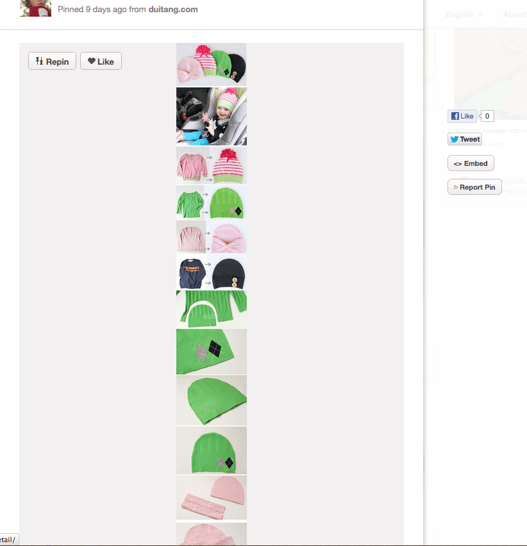
Task: Expand the English language dropdown
Action: click(464, 15)
